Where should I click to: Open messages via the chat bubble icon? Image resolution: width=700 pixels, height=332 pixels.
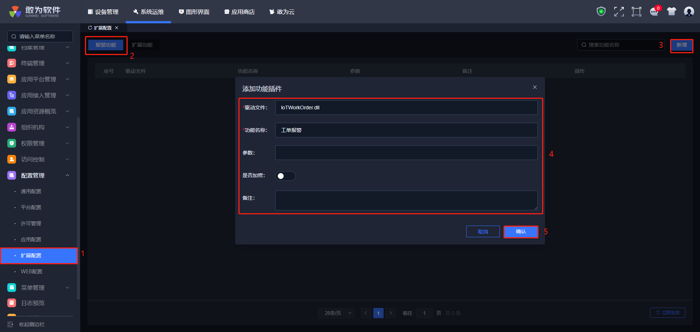[x=654, y=12]
